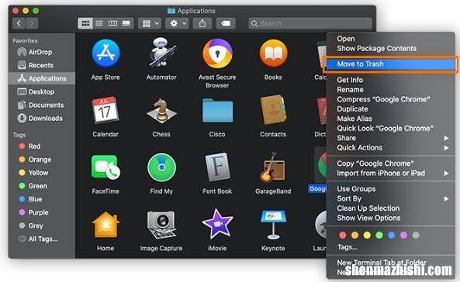Switch Finder to list view

pyautogui.click(x=99, y=23)
